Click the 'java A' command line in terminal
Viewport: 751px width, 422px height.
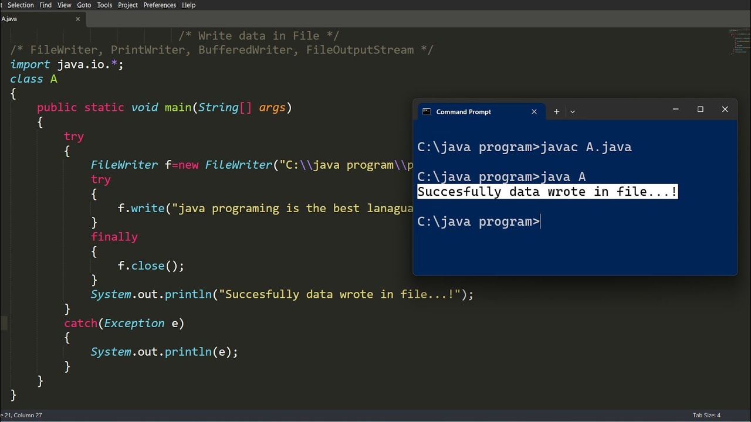click(x=502, y=176)
